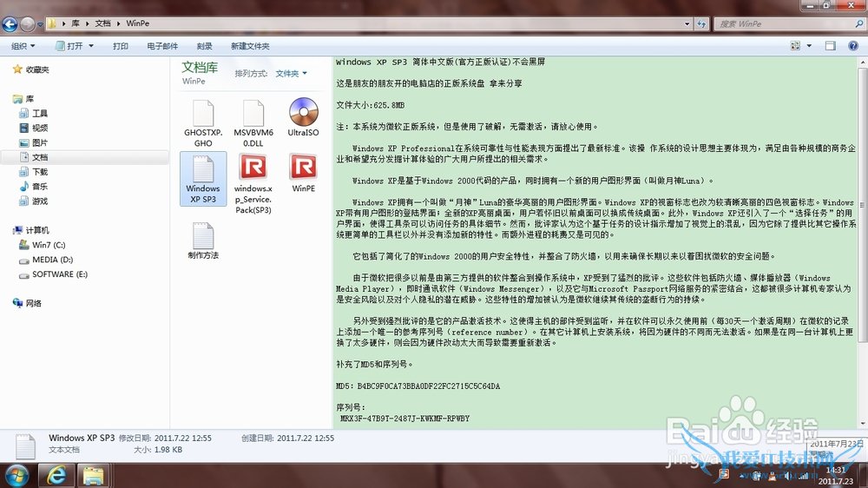Click 新建文件夹 in the toolbar
The width and height of the screenshot is (868, 488).
coord(250,46)
